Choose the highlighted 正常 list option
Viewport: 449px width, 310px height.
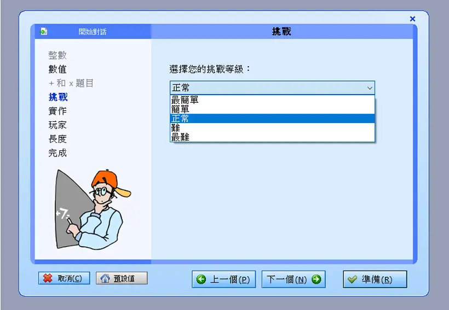tap(272, 119)
